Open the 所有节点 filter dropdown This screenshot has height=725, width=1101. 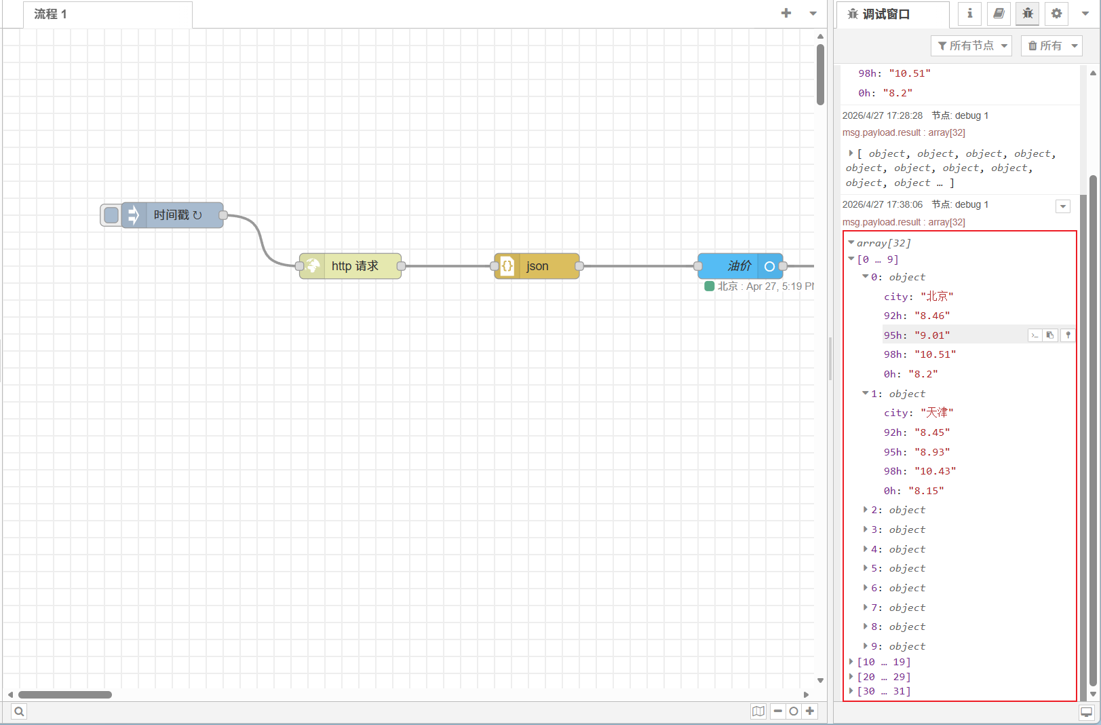coord(971,45)
